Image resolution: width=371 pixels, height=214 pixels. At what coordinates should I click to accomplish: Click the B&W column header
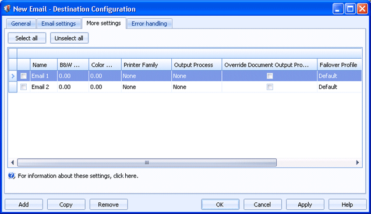click(x=73, y=65)
